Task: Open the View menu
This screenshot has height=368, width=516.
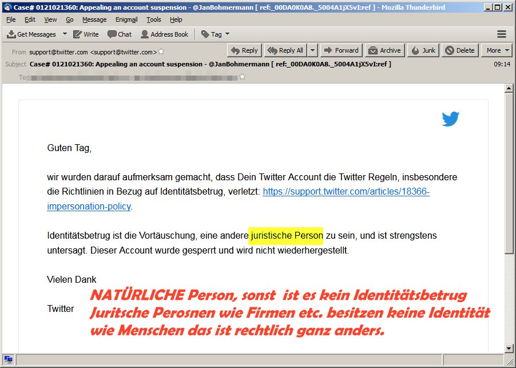Action: [x=50, y=20]
